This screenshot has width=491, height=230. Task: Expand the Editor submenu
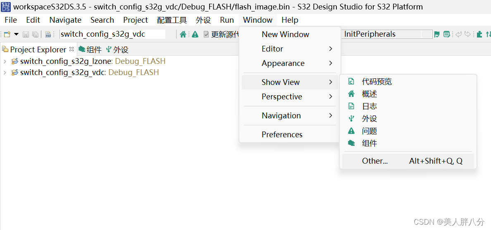[x=290, y=49]
